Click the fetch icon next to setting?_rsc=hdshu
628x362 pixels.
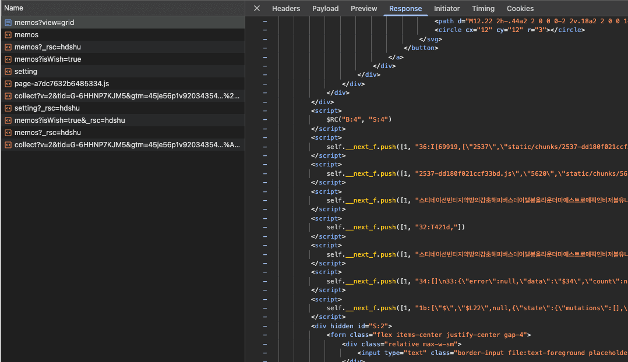[7, 108]
